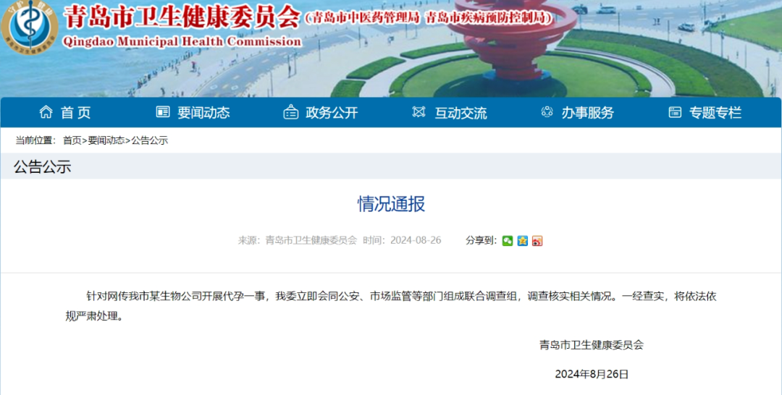Click the 公告公示 section heading
The height and width of the screenshot is (395, 782).
43,167
